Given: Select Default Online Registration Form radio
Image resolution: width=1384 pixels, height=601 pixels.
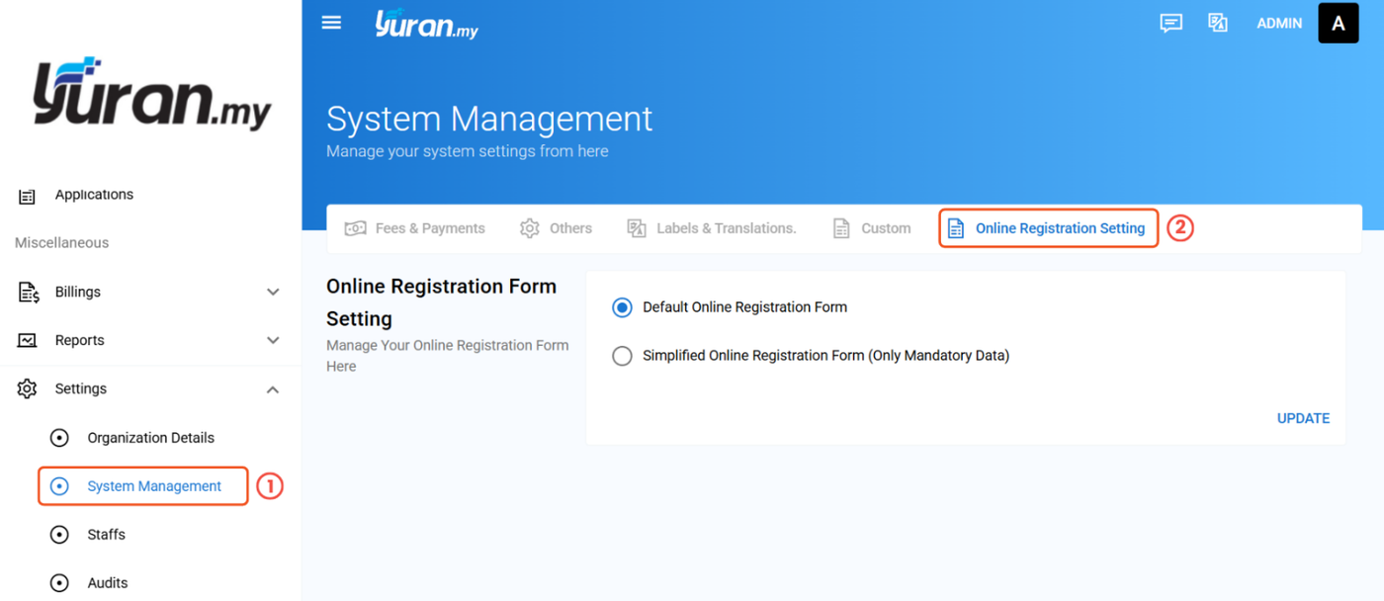Looking at the screenshot, I should click(x=622, y=307).
